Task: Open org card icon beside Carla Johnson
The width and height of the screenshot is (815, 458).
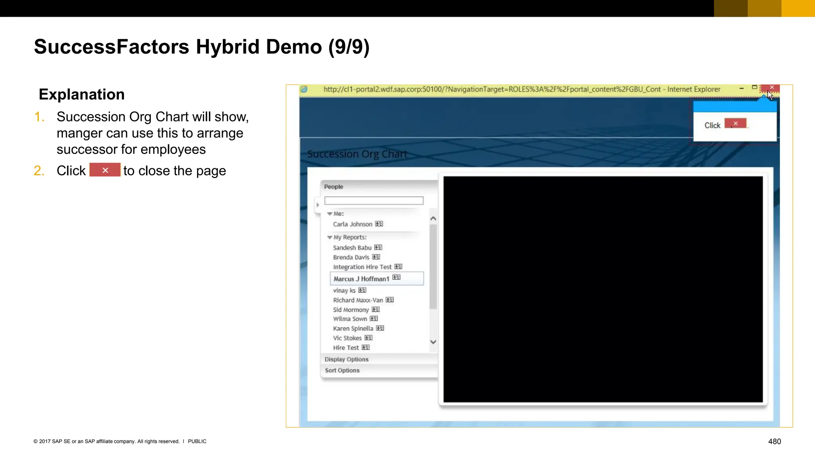Action: pyautogui.click(x=379, y=224)
